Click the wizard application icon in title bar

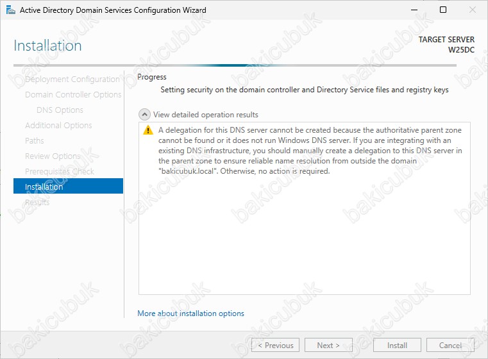pyautogui.click(x=11, y=10)
